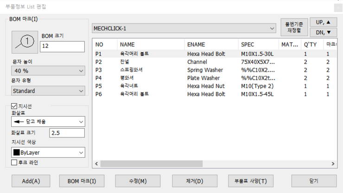Select row P1 in the parts list
Screen dimensions: 343x193
pos(215,54)
